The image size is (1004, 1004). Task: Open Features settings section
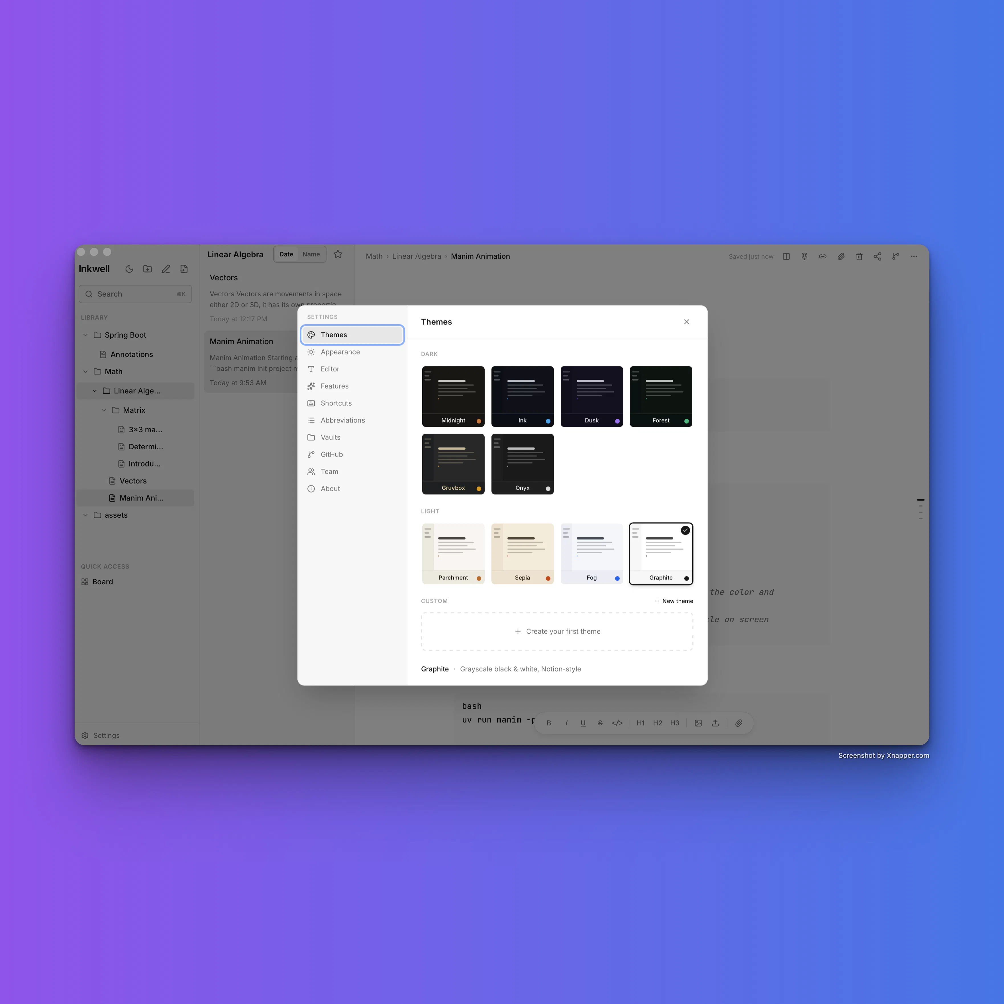(x=352, y=386)
